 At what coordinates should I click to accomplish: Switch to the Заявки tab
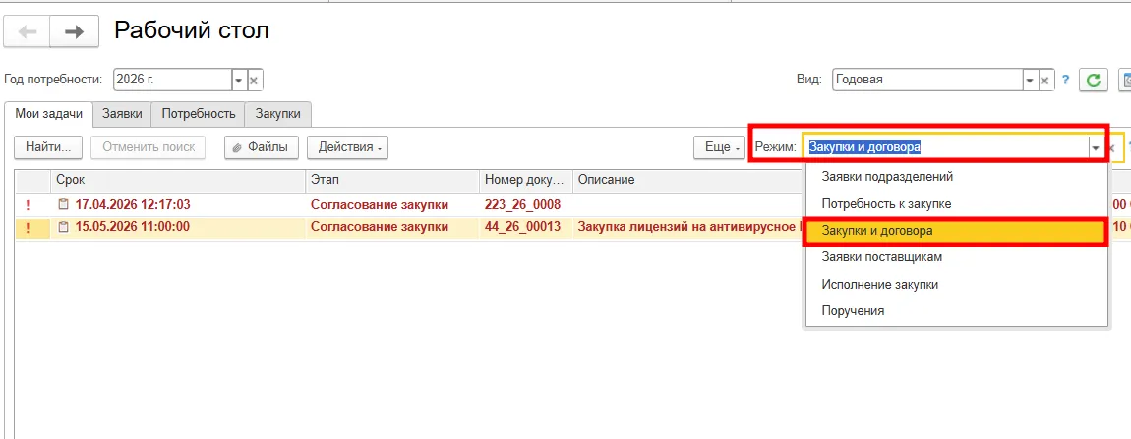tap(123, 114)
